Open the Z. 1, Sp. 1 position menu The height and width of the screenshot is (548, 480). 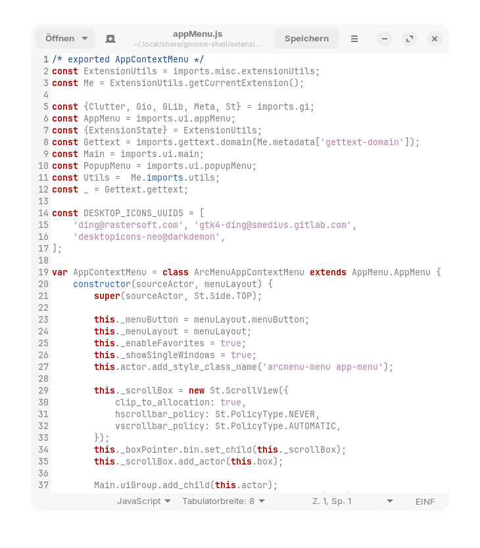click(352, 501)
